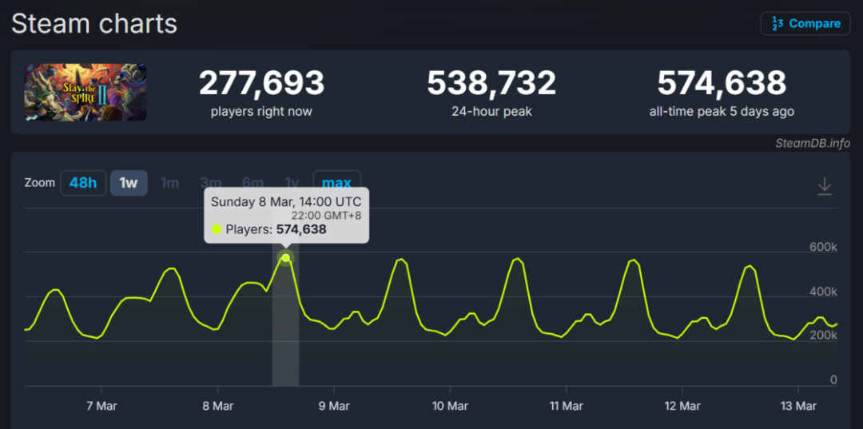Click the 277,693 players right now value
863x429 pixels.
click(x=261, y=83)
